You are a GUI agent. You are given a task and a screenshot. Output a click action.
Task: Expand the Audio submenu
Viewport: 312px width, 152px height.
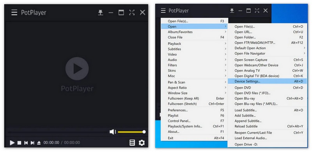[194, 59]
